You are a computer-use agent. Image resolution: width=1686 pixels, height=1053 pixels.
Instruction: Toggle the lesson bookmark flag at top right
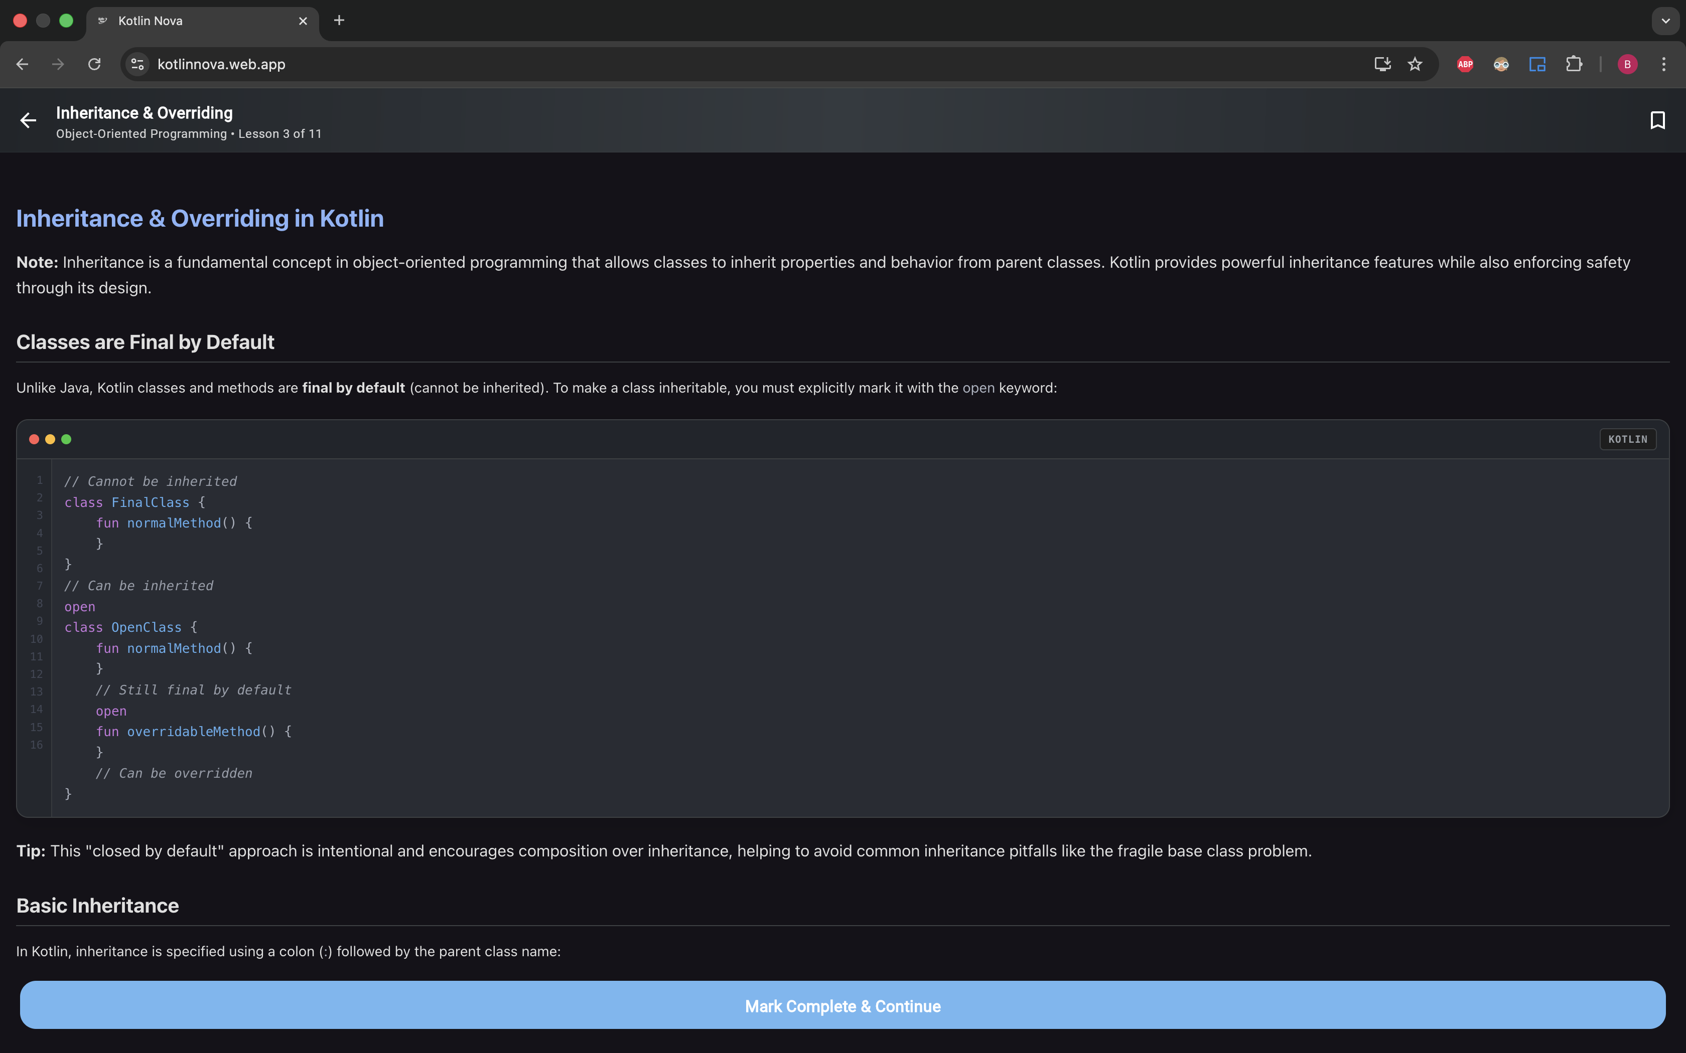tap(1657, 120)
